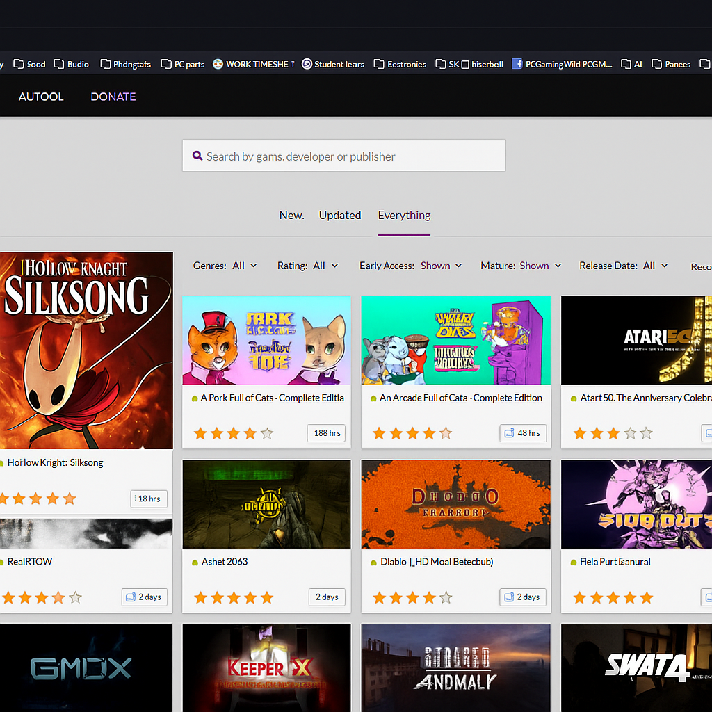Open the RealRTOW title link

point(29,562)
